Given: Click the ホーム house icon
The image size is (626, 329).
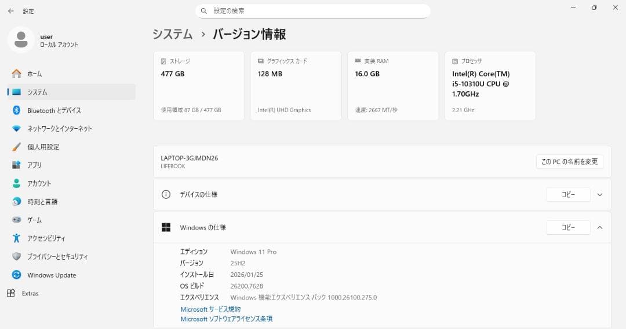Looking at the screenshot, I should pyautogui.click(x=16, y=73).
